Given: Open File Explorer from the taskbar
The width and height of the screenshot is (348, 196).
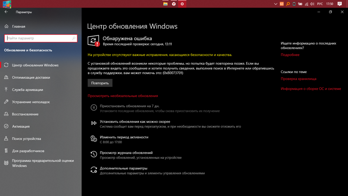Looking at the screenshot, I should 165,4.
